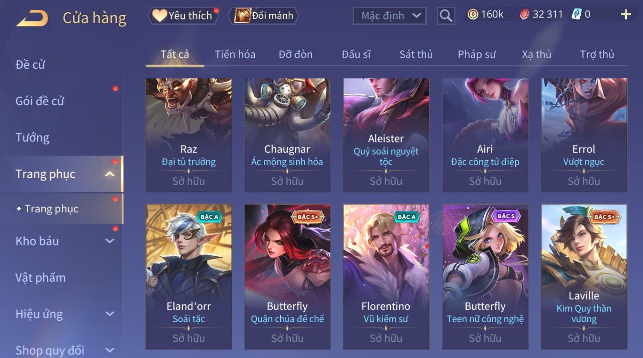Viewport: 643px width, 358px height.
Task: Tap the plus icon to add currency
Action: pyautogui.click(x=625, y=15)
